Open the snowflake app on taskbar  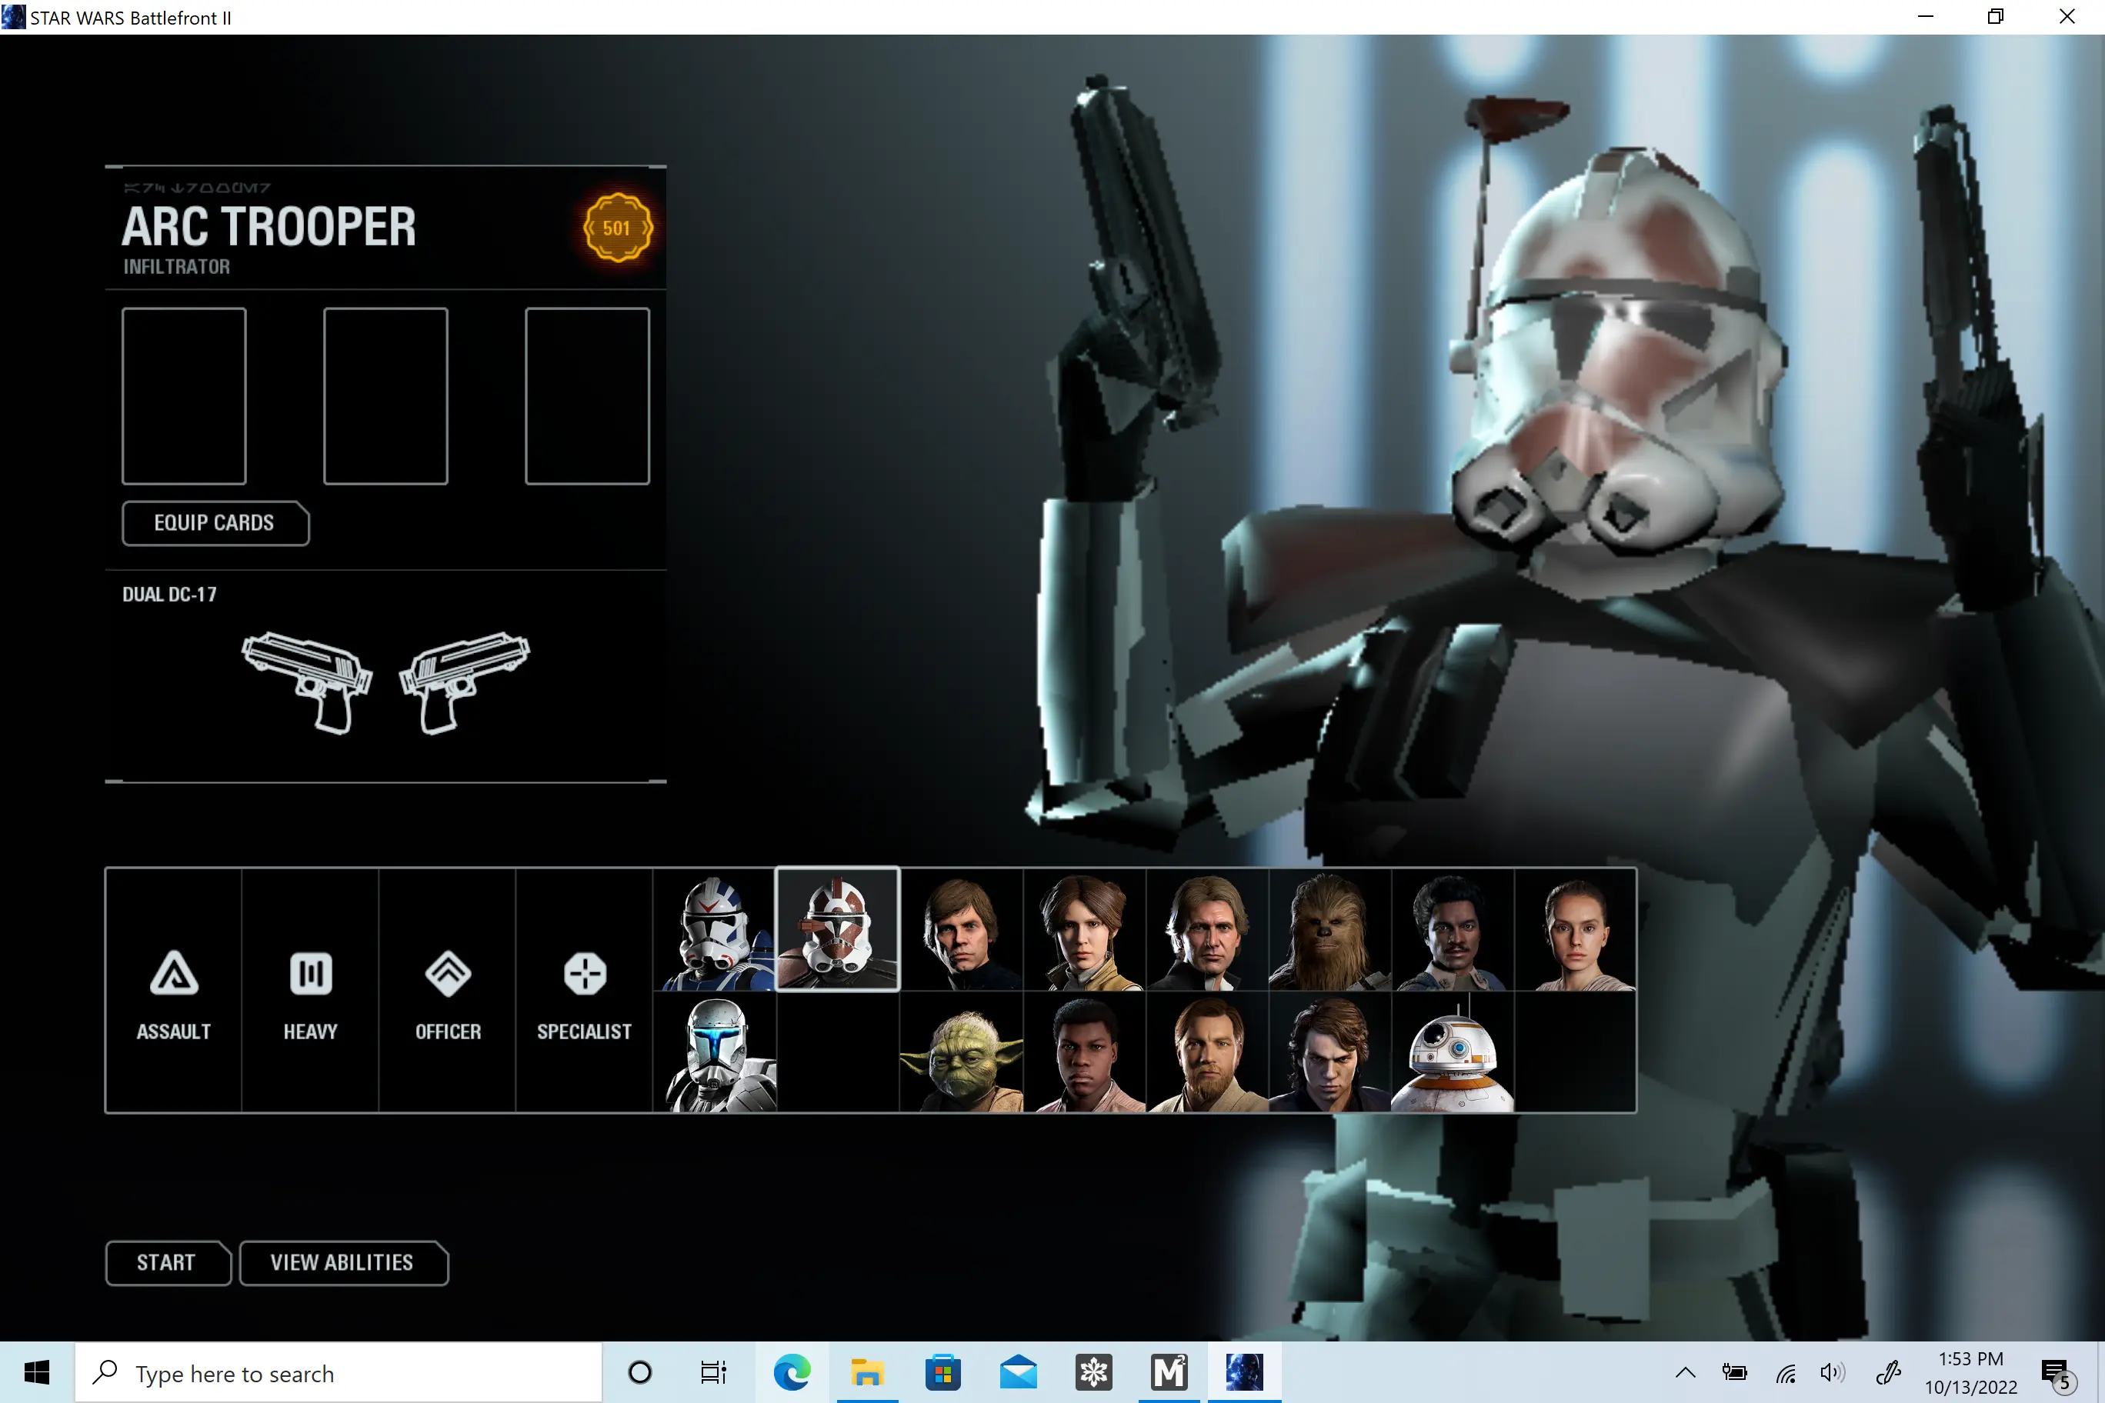tap(1094, 1372)
